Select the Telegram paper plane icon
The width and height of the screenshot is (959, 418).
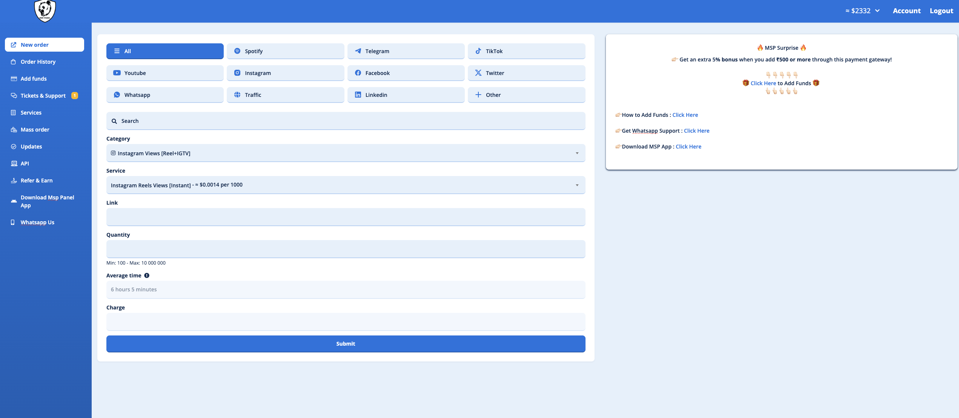358,51
